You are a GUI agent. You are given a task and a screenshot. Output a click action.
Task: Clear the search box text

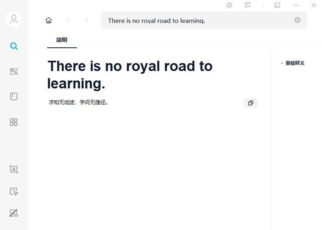pos(297,20)
